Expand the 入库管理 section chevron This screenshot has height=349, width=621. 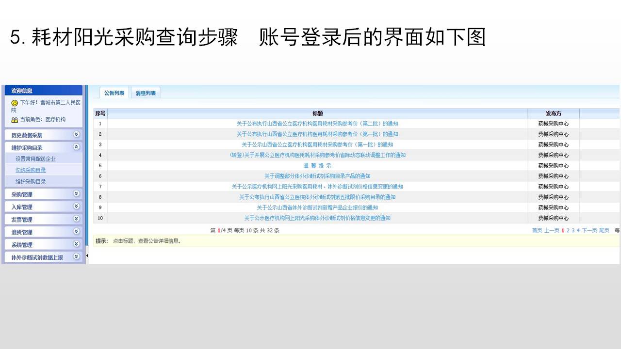[76, 206]
